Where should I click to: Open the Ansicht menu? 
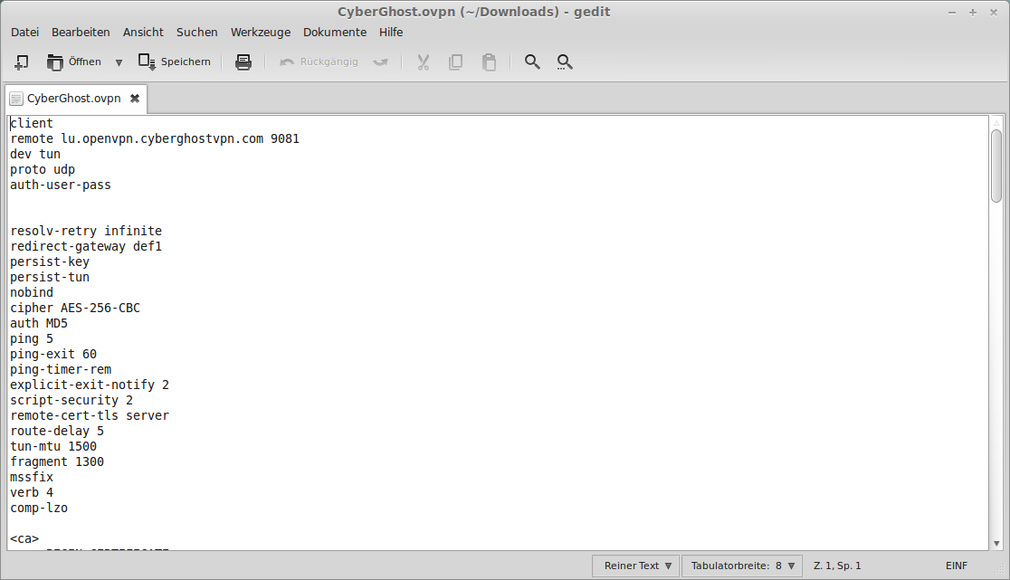pos(143,33)
